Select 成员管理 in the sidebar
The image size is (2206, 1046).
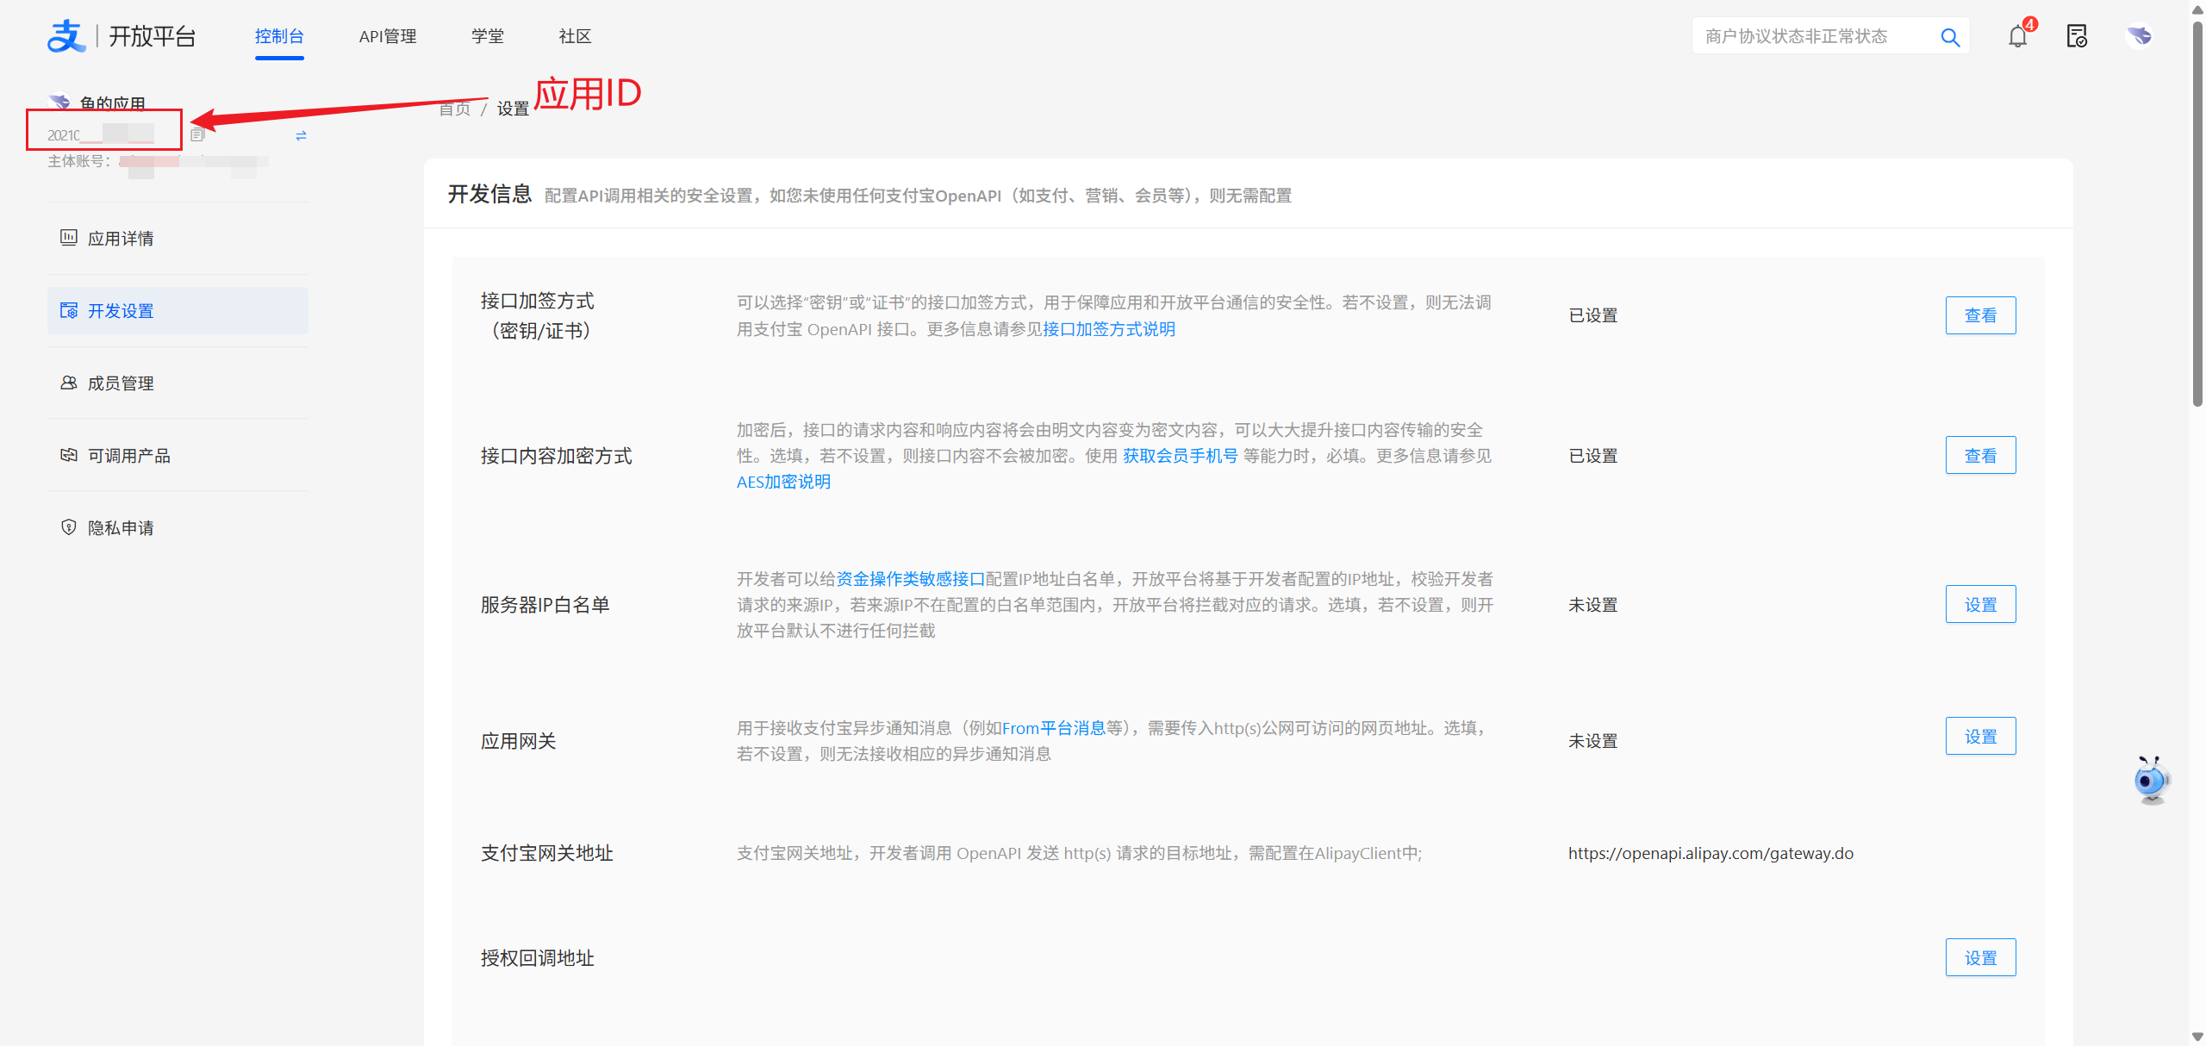pyautogui.click(x=121, y=383)
